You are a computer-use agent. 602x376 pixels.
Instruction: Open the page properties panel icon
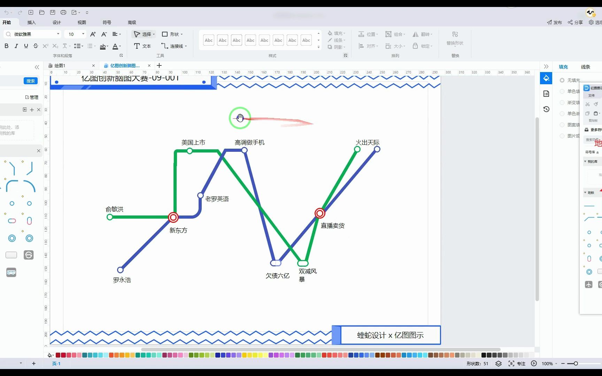click(546, 94)
